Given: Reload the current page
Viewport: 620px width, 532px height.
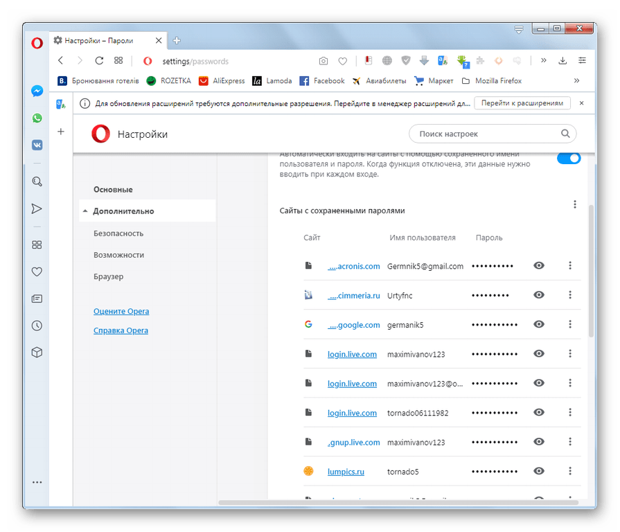Looking at the screenshot, I should [99, 61].
